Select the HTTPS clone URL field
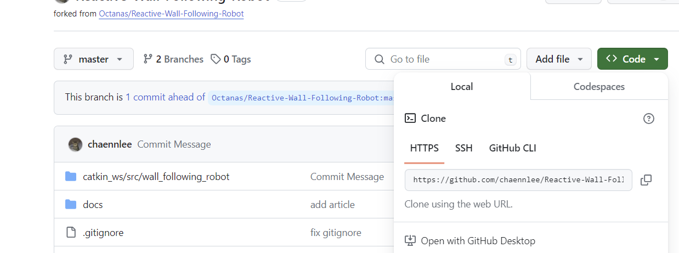Screen dimensions: 679x253 pos(518,180)
